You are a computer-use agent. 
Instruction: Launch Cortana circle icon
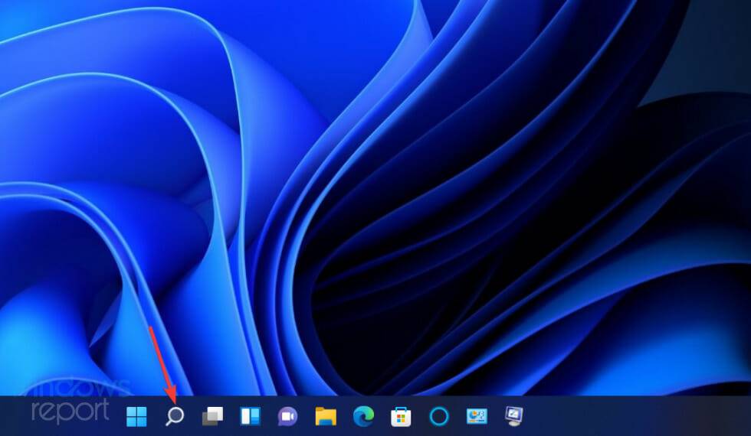438,417
